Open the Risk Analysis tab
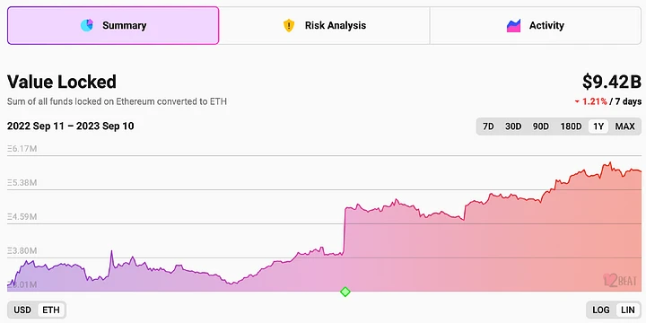This screenshot has height=323, width=646. tap(324, 25)
